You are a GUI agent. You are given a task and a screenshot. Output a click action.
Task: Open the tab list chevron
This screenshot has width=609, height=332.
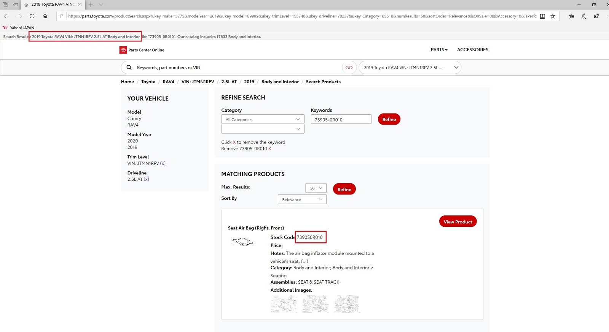pyautogui.click(x=101, y=5)
